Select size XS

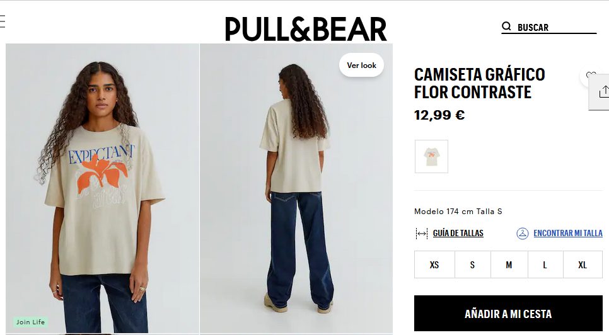point(434,264)
